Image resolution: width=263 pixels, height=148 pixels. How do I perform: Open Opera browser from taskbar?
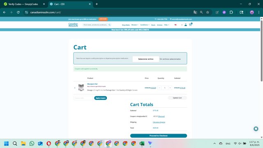(49, 143)
